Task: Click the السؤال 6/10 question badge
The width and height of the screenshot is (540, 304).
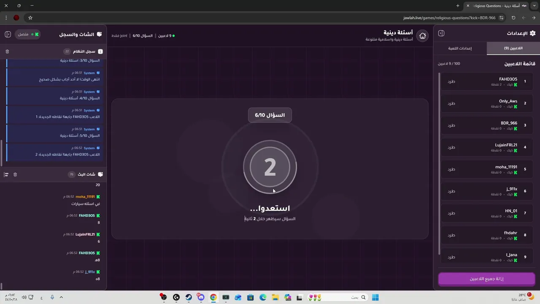Action: (270, 115)
